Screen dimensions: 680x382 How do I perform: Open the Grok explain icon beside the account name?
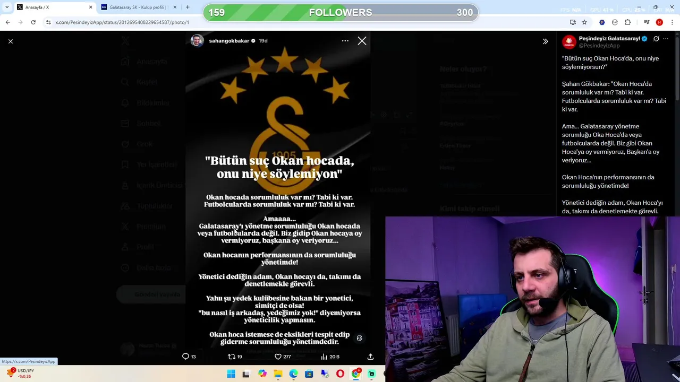[x=656, y=39]
